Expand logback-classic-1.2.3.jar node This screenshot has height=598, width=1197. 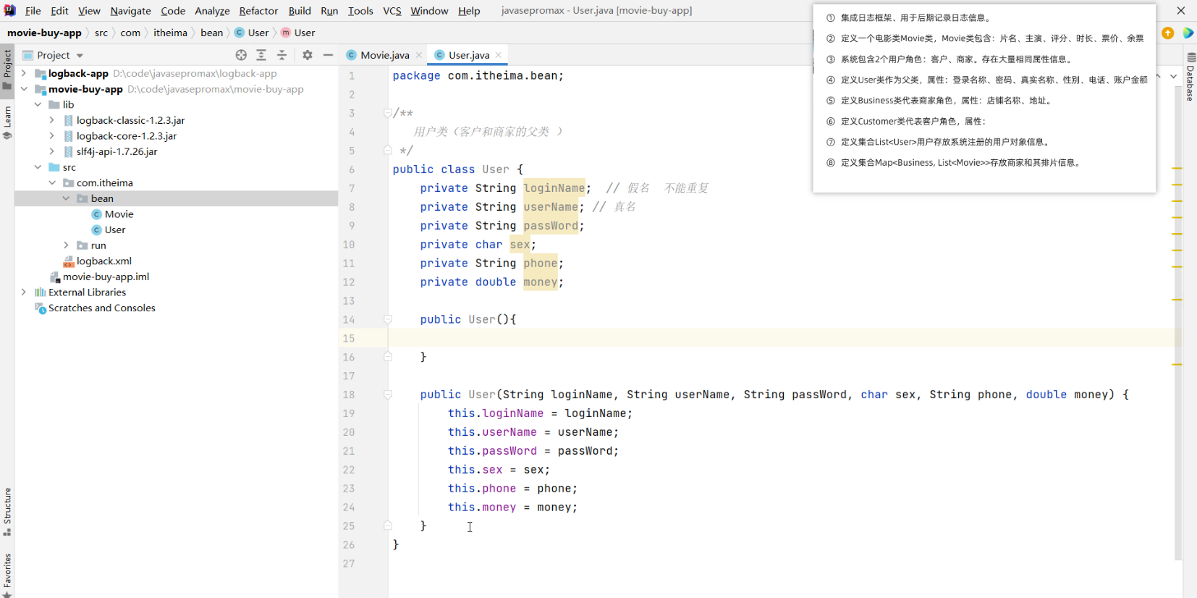[x=52, y=120]
